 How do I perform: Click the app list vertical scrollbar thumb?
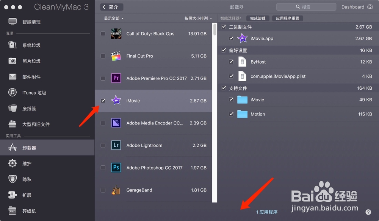(215, 30)
